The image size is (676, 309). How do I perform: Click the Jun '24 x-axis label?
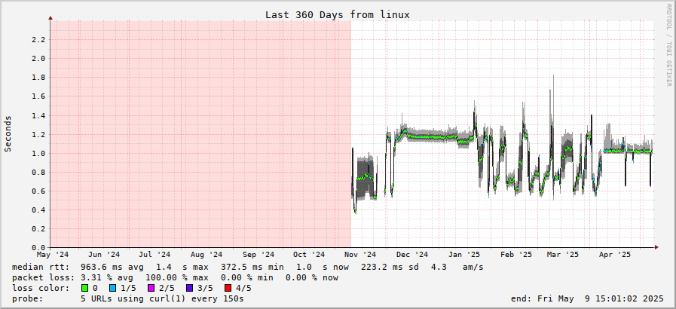click(x=104, y=255)
